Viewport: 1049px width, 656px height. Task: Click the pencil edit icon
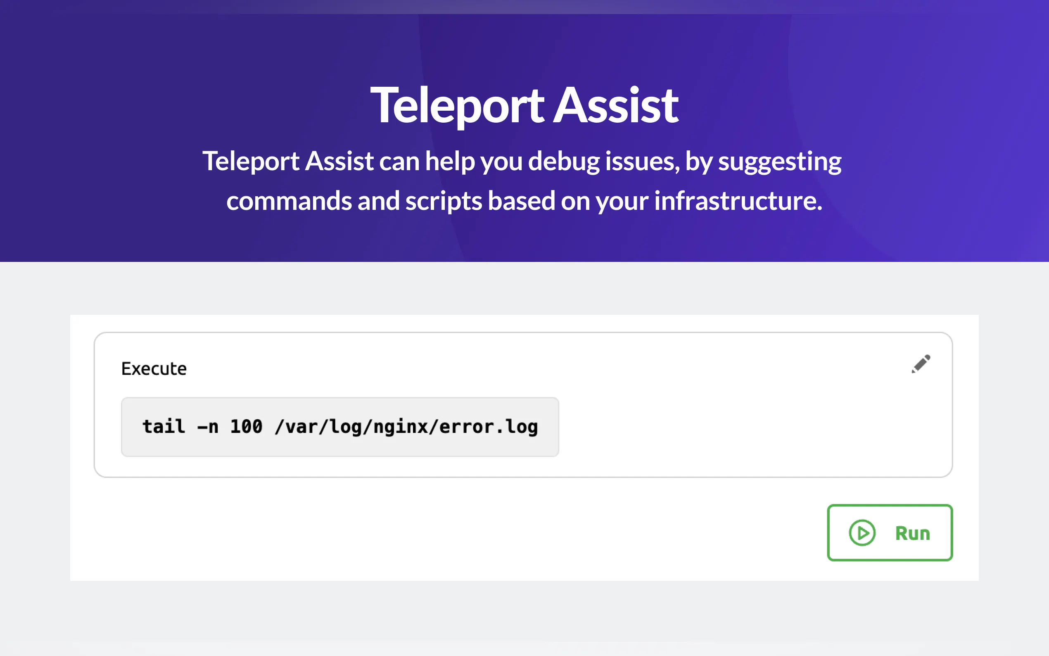click(920, 364)
